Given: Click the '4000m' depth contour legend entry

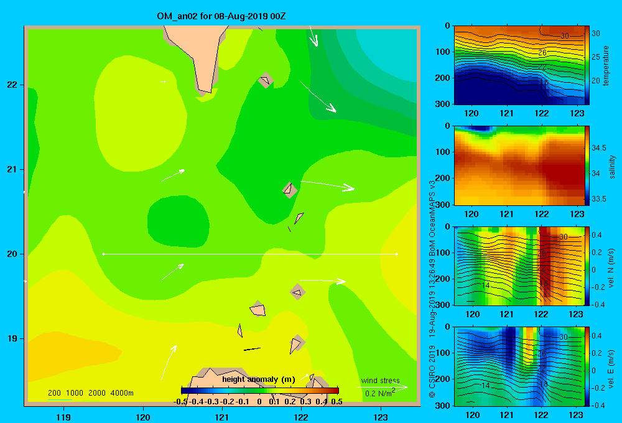Looking at the screenshot, I should point(122,393).
